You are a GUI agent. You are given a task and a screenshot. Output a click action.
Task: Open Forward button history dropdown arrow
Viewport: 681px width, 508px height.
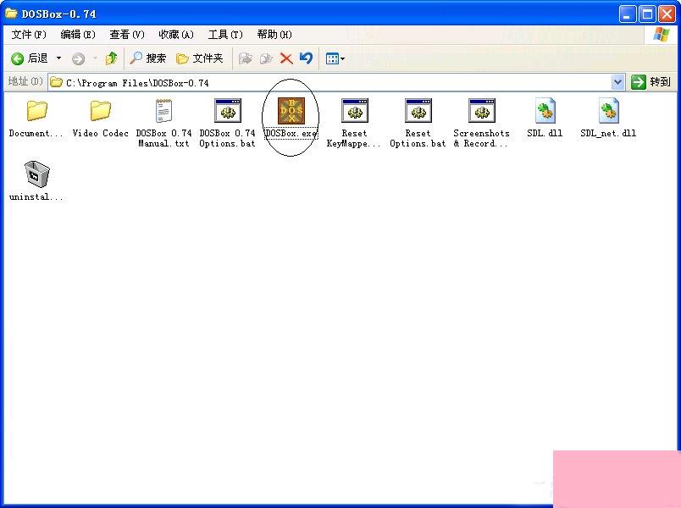tap(95, 58)
